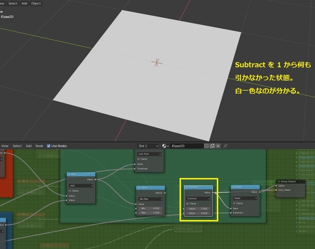
Task: Toggle Clamp checkbox in Add node
Action: [x=70, y=191]
